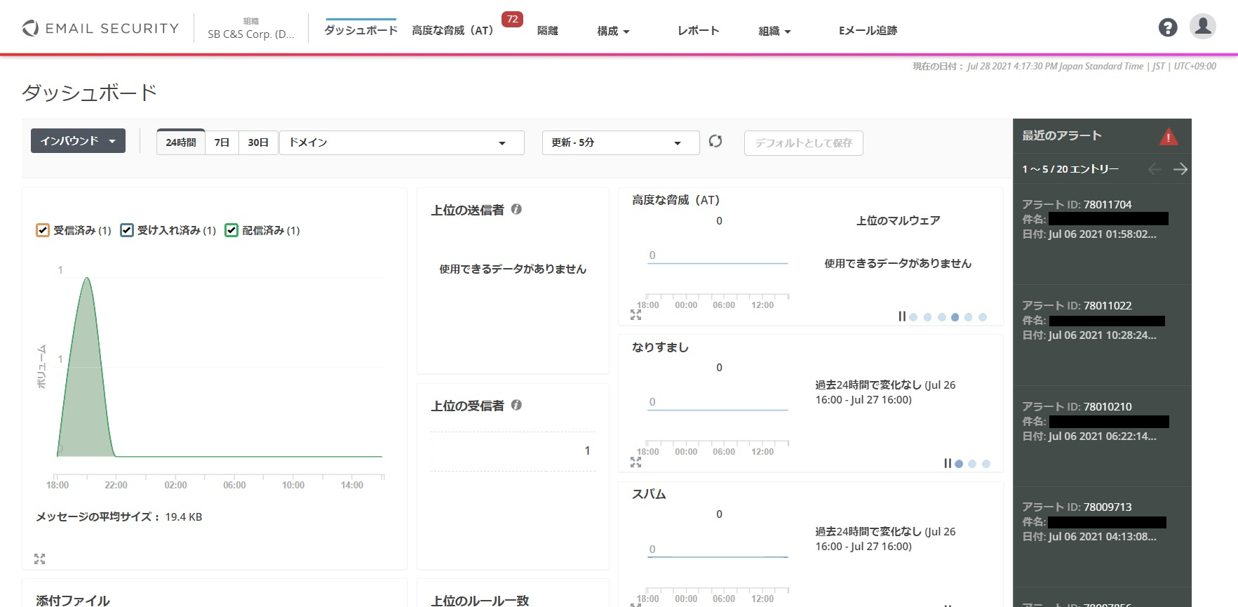Image resolution: width=1238 pixels, height=607 pixels.
Task: Select the 24時間 time range
Action: [x=181, y=142]
